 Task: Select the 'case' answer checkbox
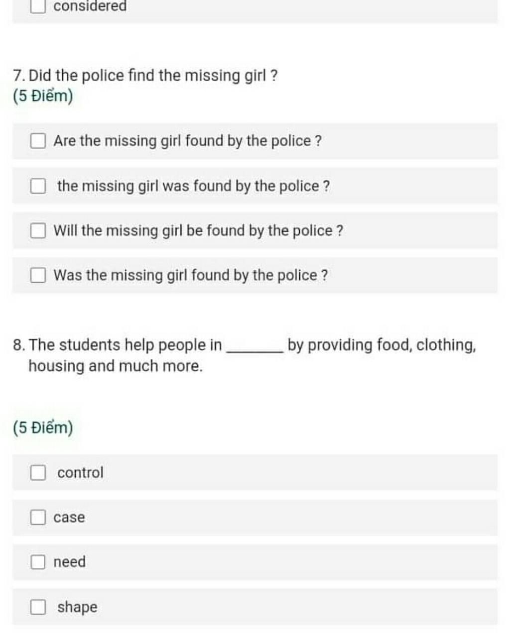[x=38, y=517]
